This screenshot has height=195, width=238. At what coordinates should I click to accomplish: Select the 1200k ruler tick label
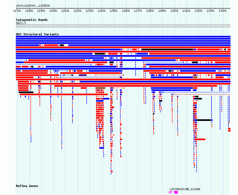coord(53,11)
